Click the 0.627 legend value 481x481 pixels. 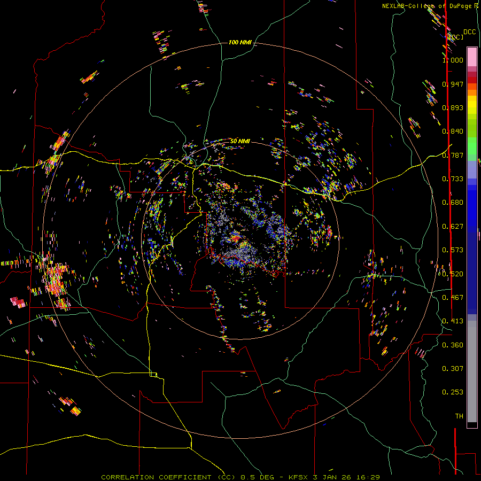pyautogui.click(x=453, y=227)
